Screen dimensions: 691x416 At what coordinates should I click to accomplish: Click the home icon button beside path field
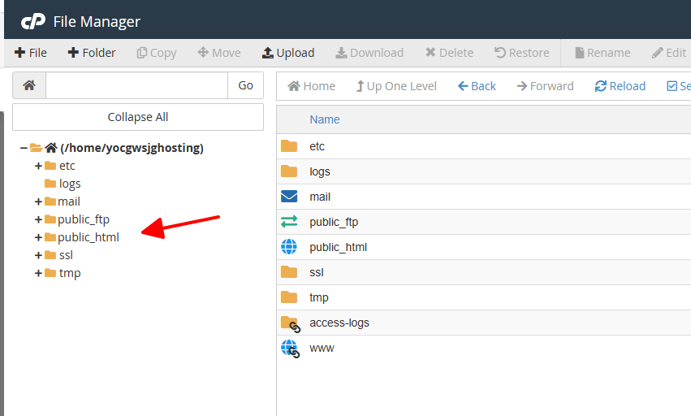click(29, 85)
